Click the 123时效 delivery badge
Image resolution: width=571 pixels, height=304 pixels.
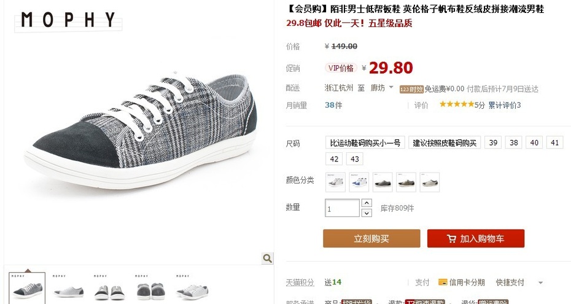tap(411, 89)
